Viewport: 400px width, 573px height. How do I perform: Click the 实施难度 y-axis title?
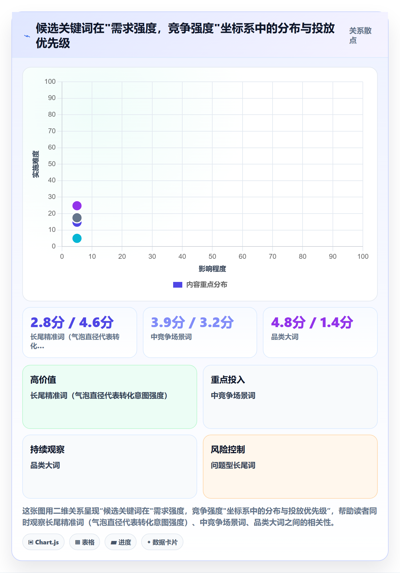36,164
